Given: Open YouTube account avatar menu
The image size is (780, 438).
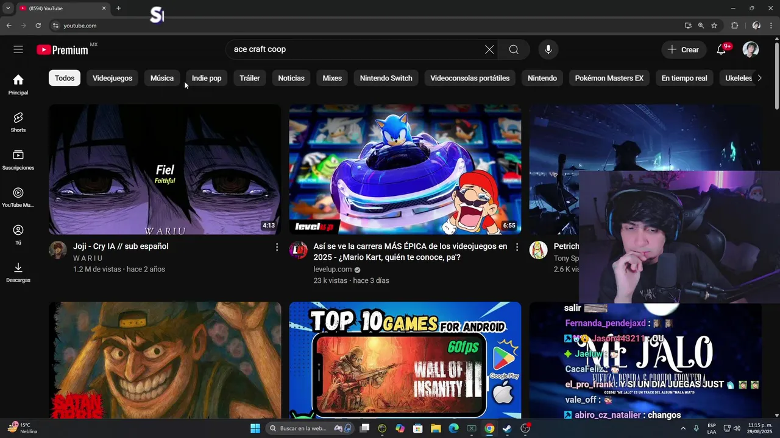Looking at the screenshot, I should (751, 49).
